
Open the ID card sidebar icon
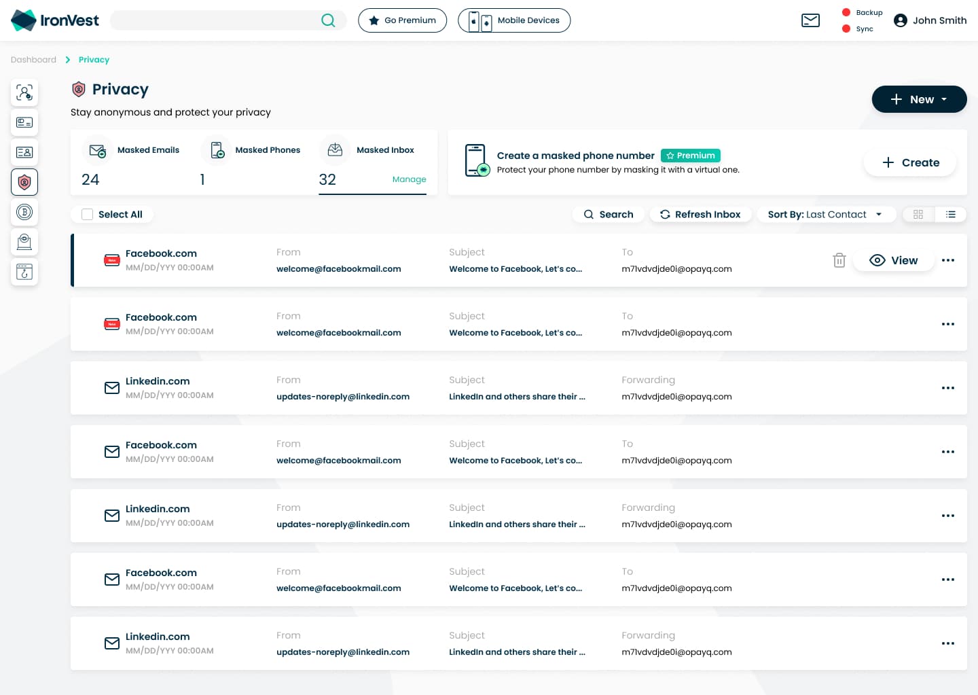24,152
